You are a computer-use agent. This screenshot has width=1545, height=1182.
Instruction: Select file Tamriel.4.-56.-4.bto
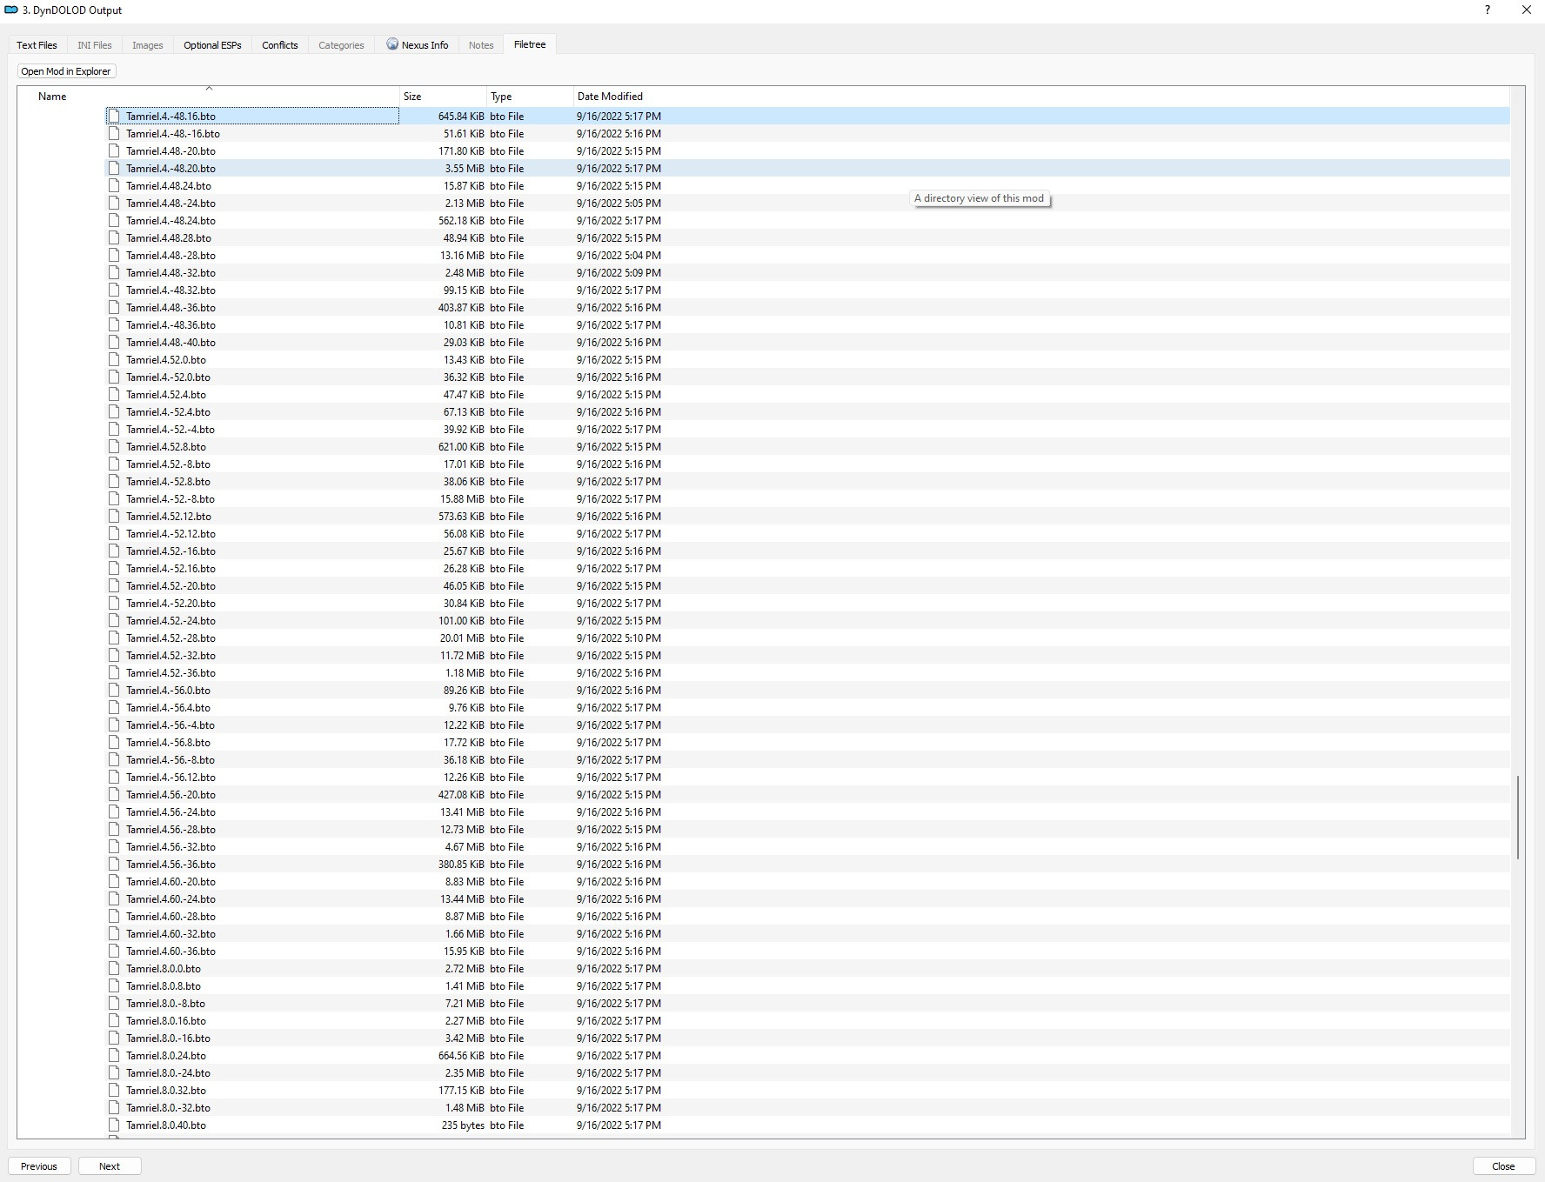171,725
